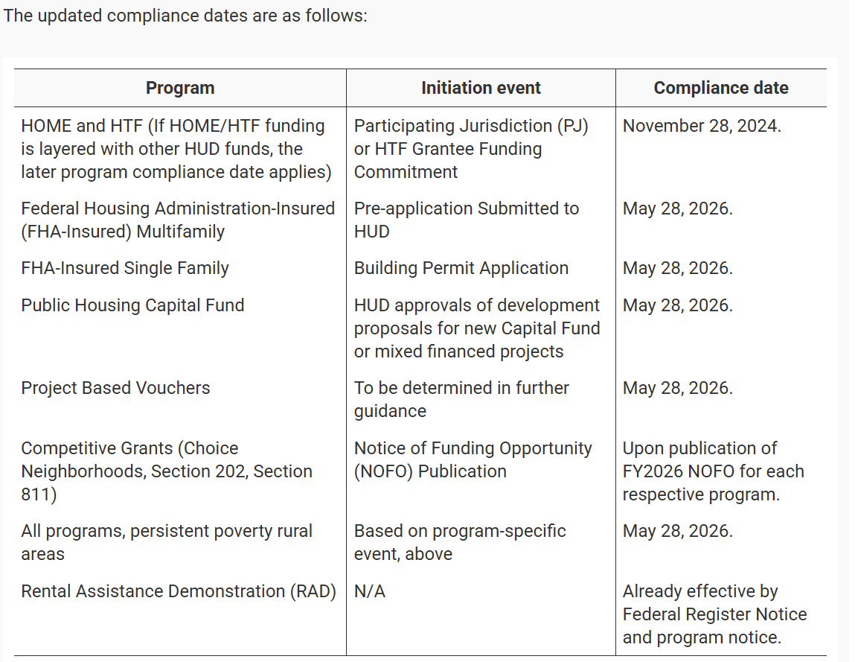
Task: Select the Project Based Vouchers cell
Action: point(115,388)
